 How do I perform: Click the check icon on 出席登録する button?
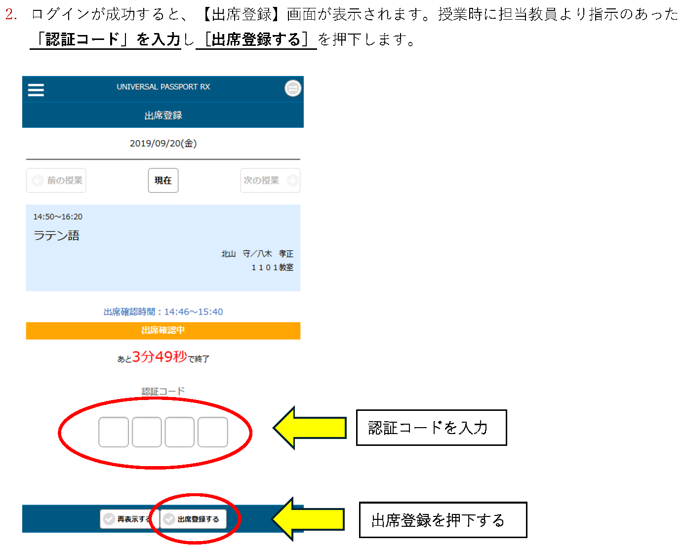pos(170,519)
